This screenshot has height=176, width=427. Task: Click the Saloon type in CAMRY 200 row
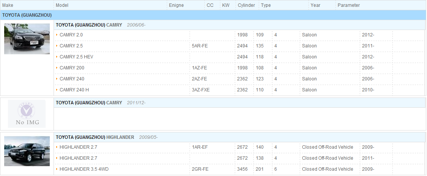[x=309, y=68]
